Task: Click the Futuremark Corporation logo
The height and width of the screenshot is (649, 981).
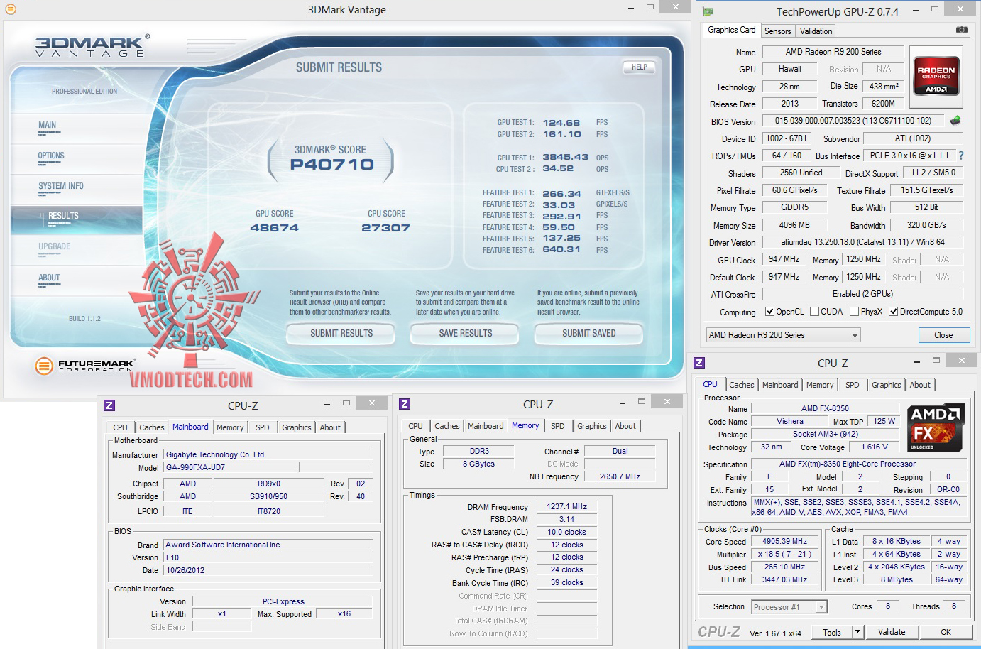Action: click(84, 366)
